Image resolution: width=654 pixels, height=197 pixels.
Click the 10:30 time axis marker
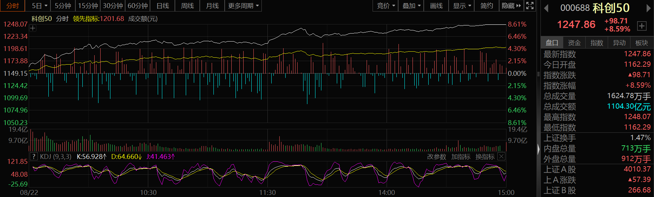[x=148, y=192]
